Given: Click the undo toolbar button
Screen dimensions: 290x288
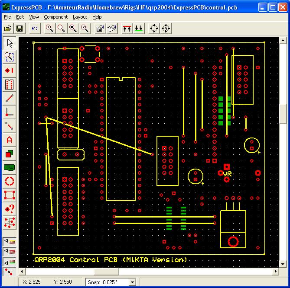Looking at the screenshot, I should (x=35, y=29).
